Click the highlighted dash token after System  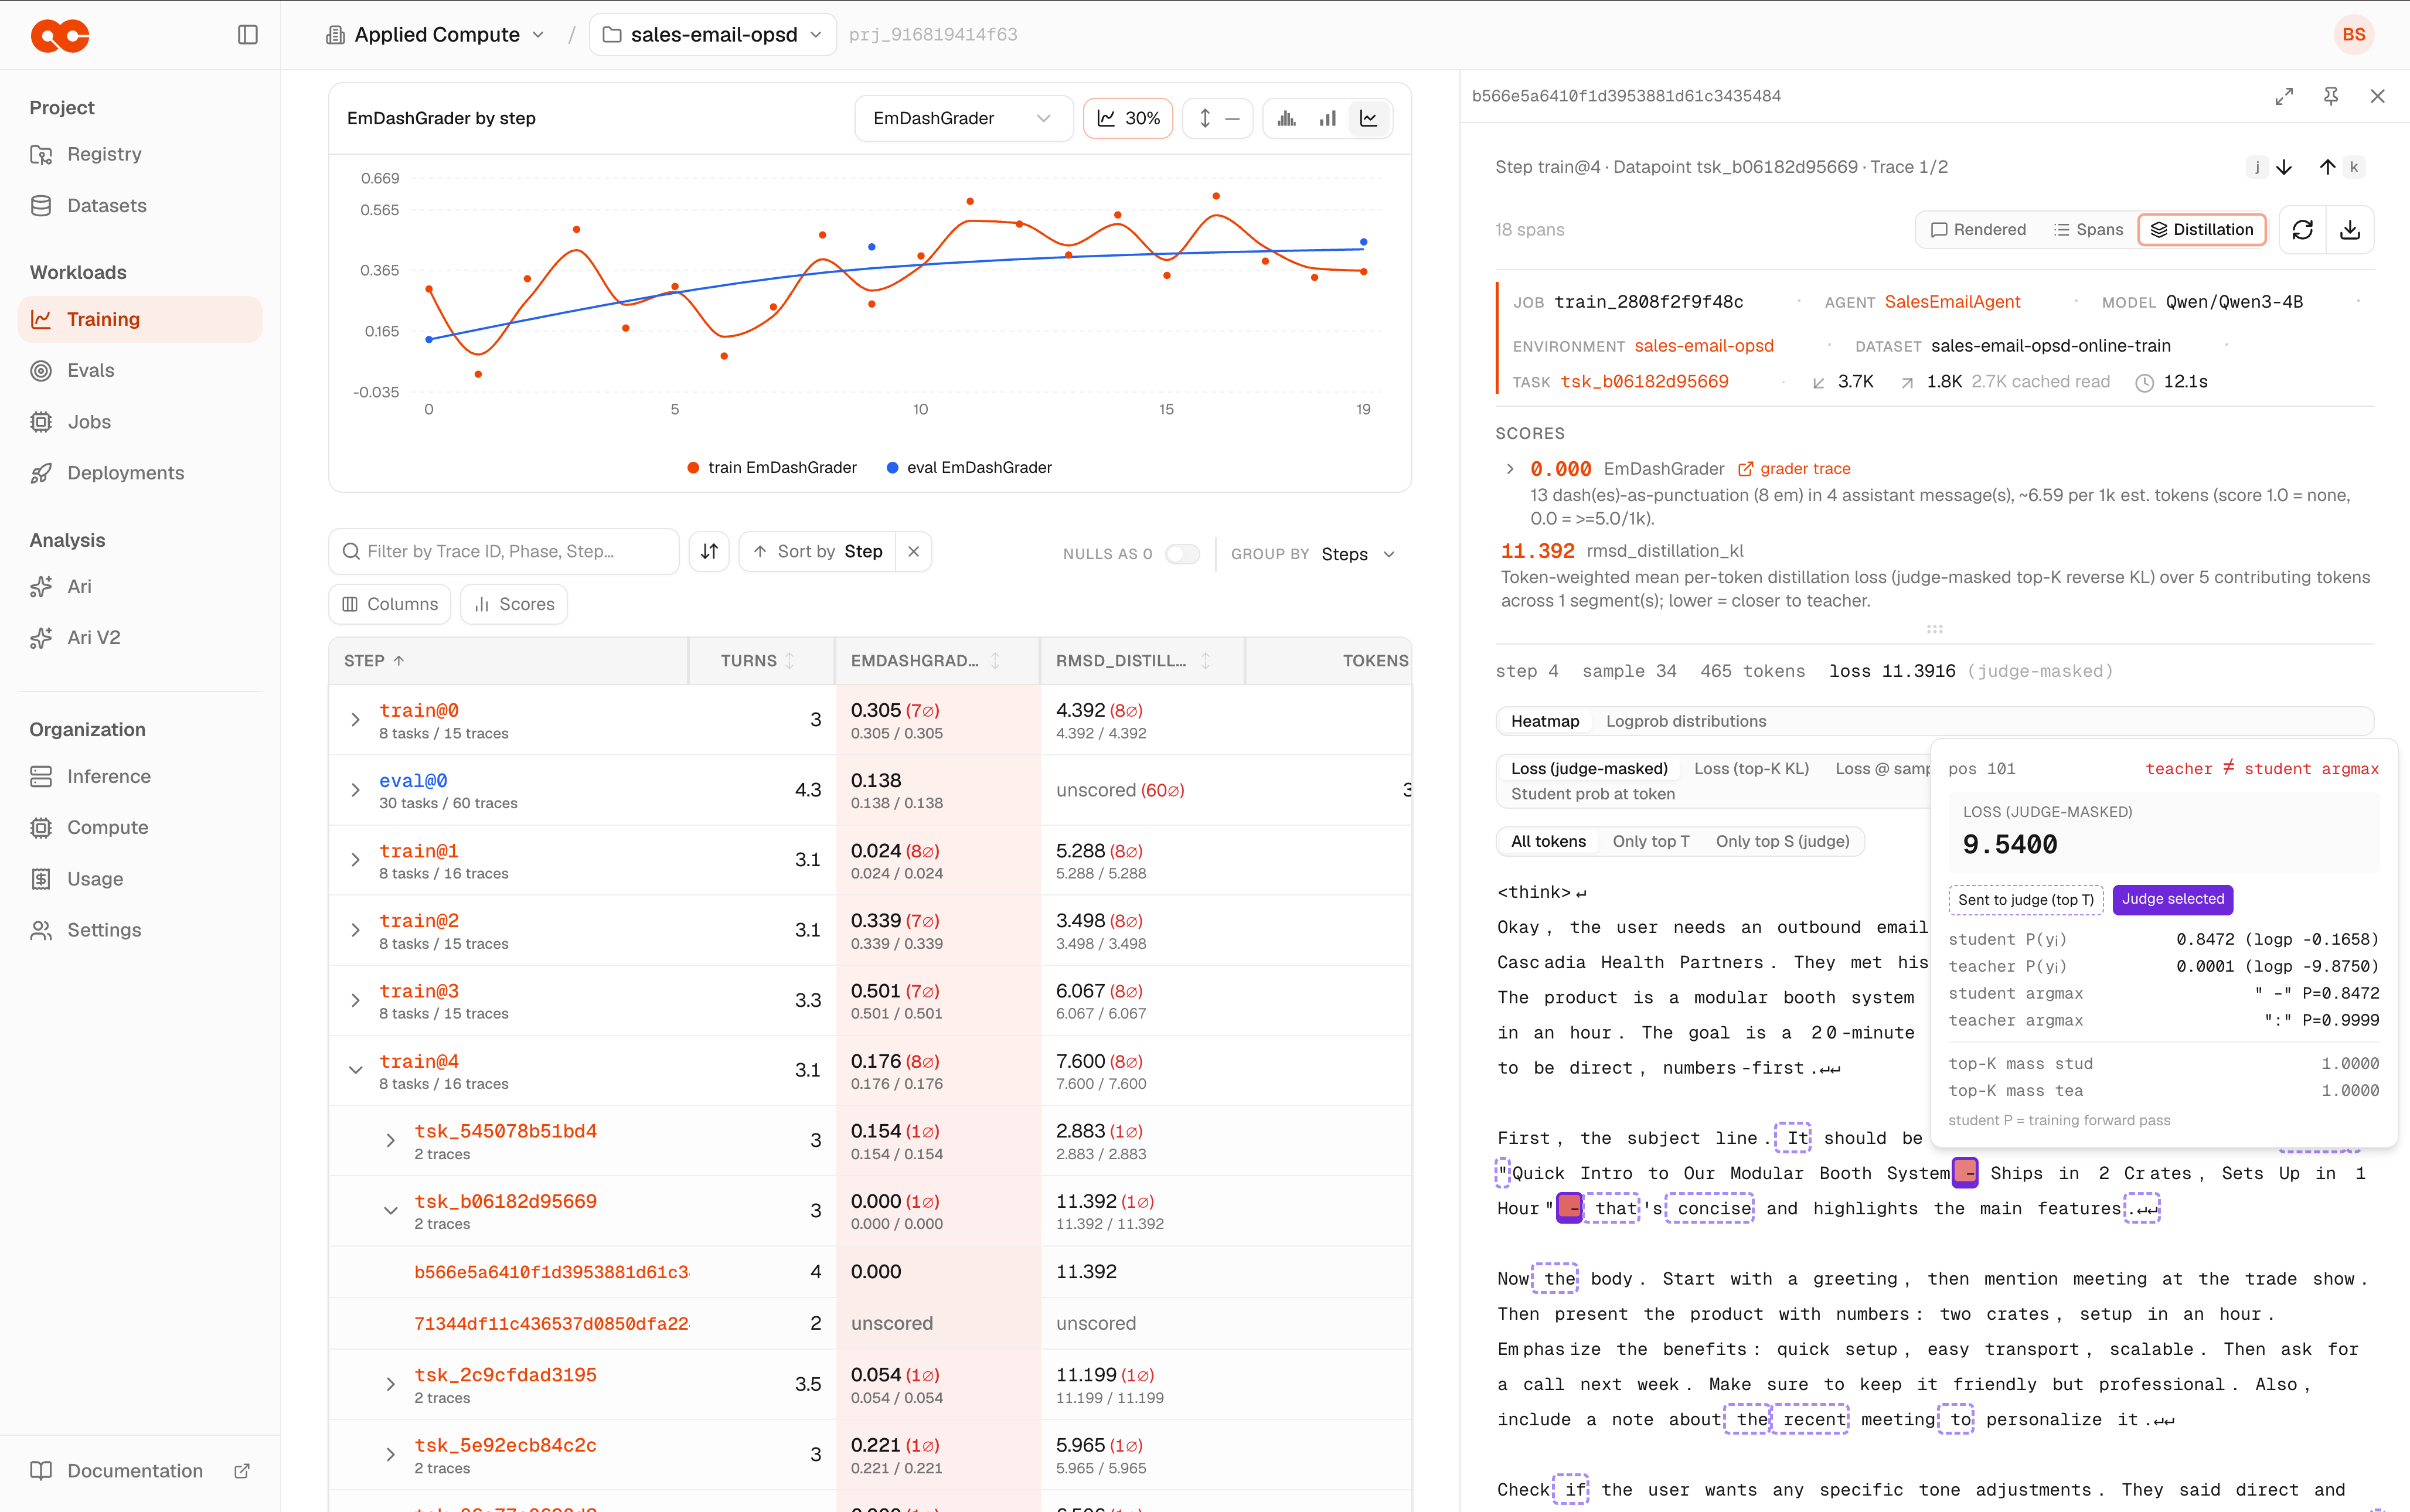coord(1964,1173)
